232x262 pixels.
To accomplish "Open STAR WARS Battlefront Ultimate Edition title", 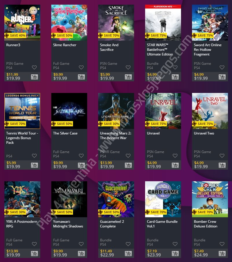I will (160, 50).
